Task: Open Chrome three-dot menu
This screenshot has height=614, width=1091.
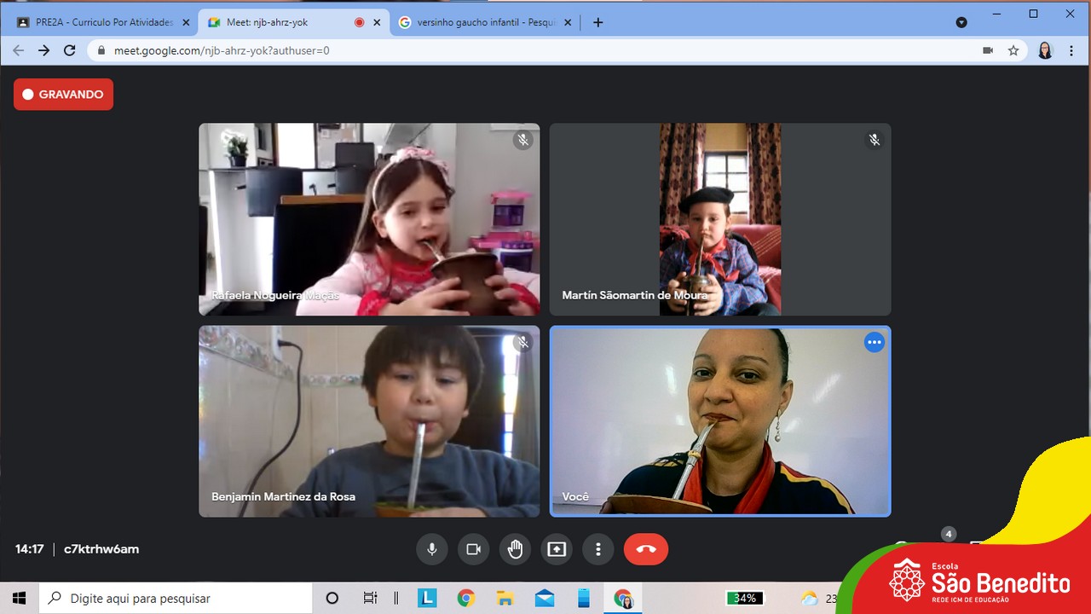Action: (x=1071, y=51)
